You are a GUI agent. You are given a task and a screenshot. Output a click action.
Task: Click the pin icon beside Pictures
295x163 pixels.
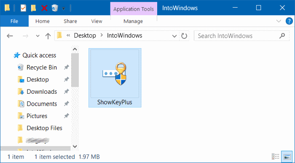click(67, 116)
